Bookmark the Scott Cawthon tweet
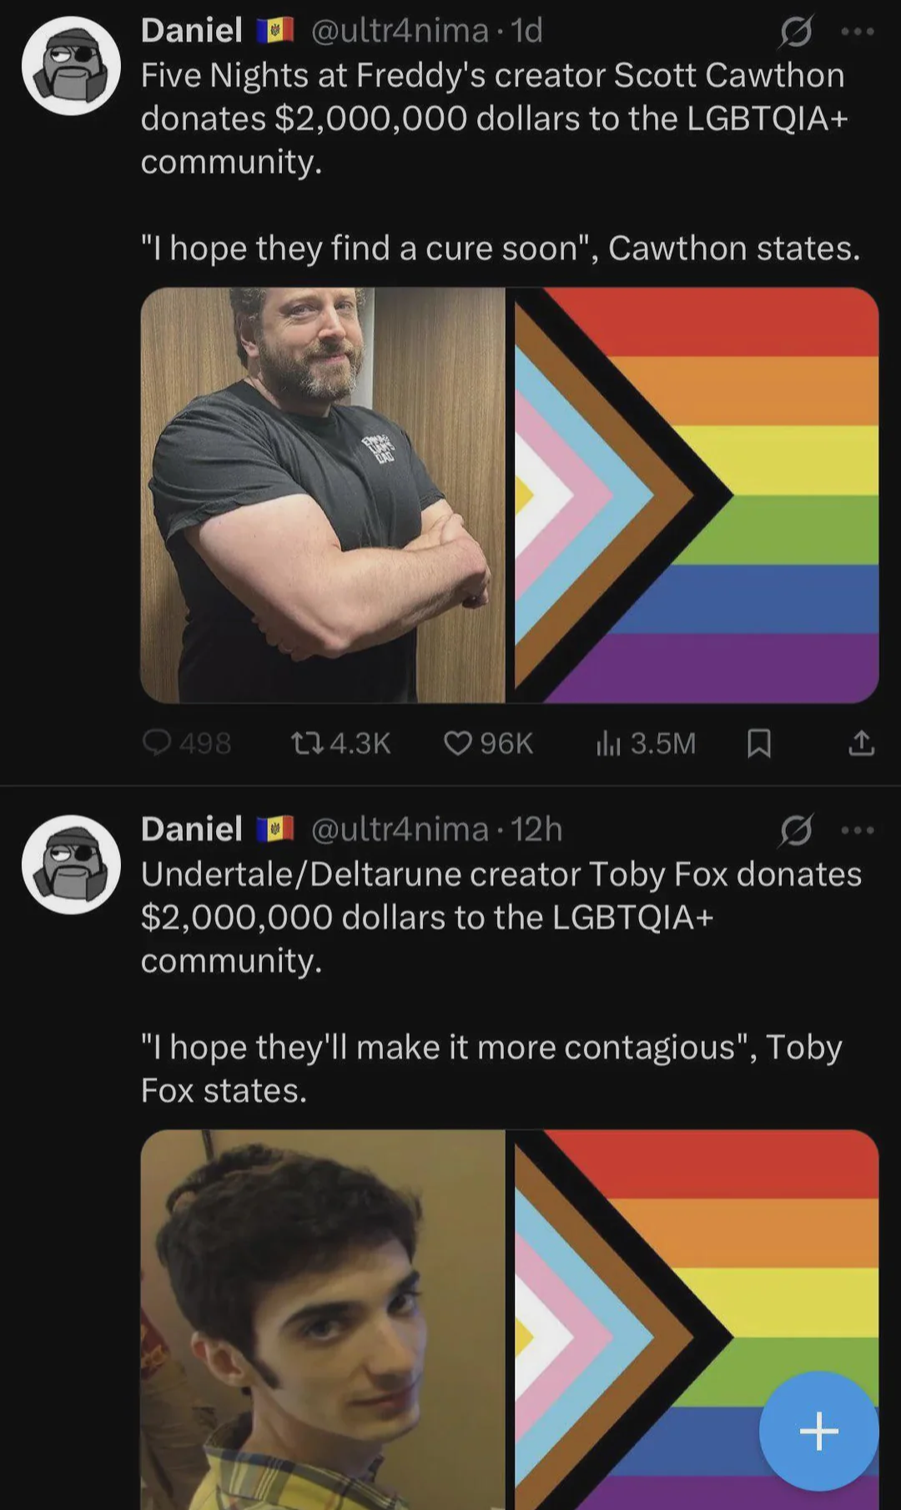901x1510 pixels. tap(758, 742)
